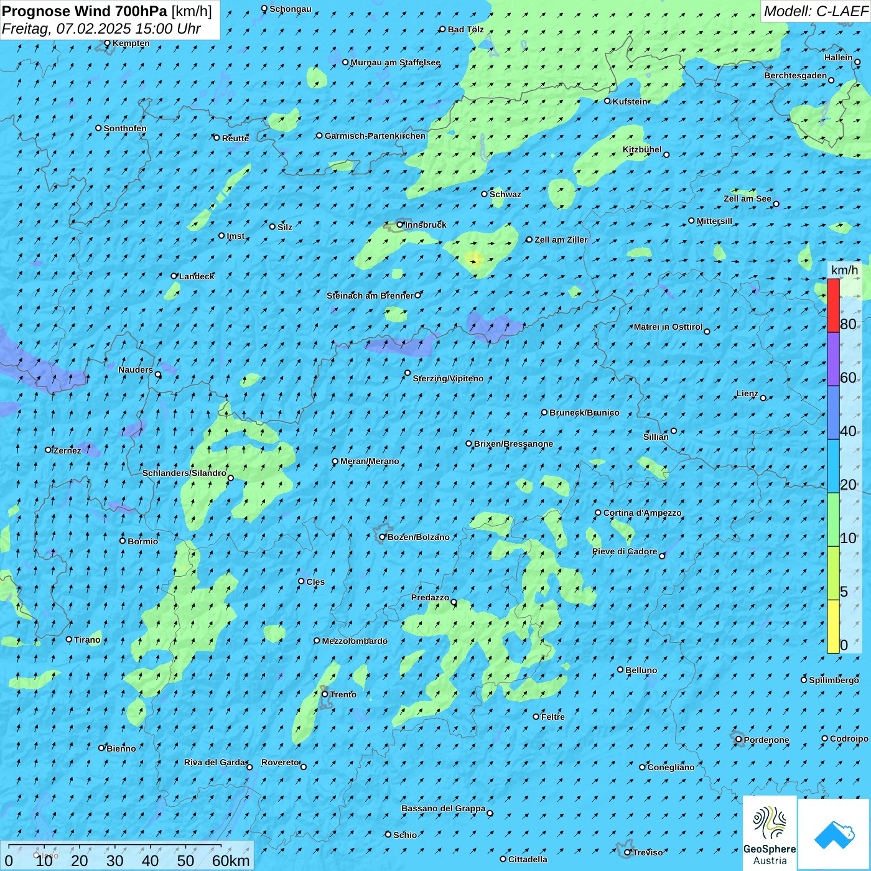Click the Hallein label
The width and height of the screenshot is (871, 871).
tap(839, 57)
